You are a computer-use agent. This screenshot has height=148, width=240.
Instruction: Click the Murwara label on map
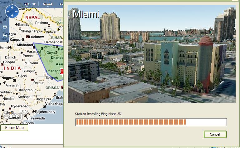31,63
